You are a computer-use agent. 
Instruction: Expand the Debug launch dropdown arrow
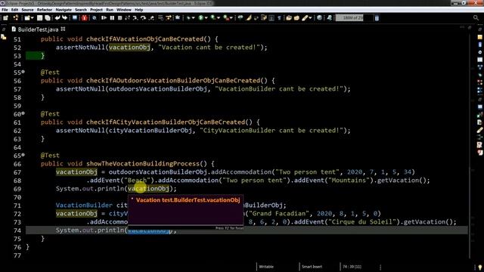click(194, 18)
